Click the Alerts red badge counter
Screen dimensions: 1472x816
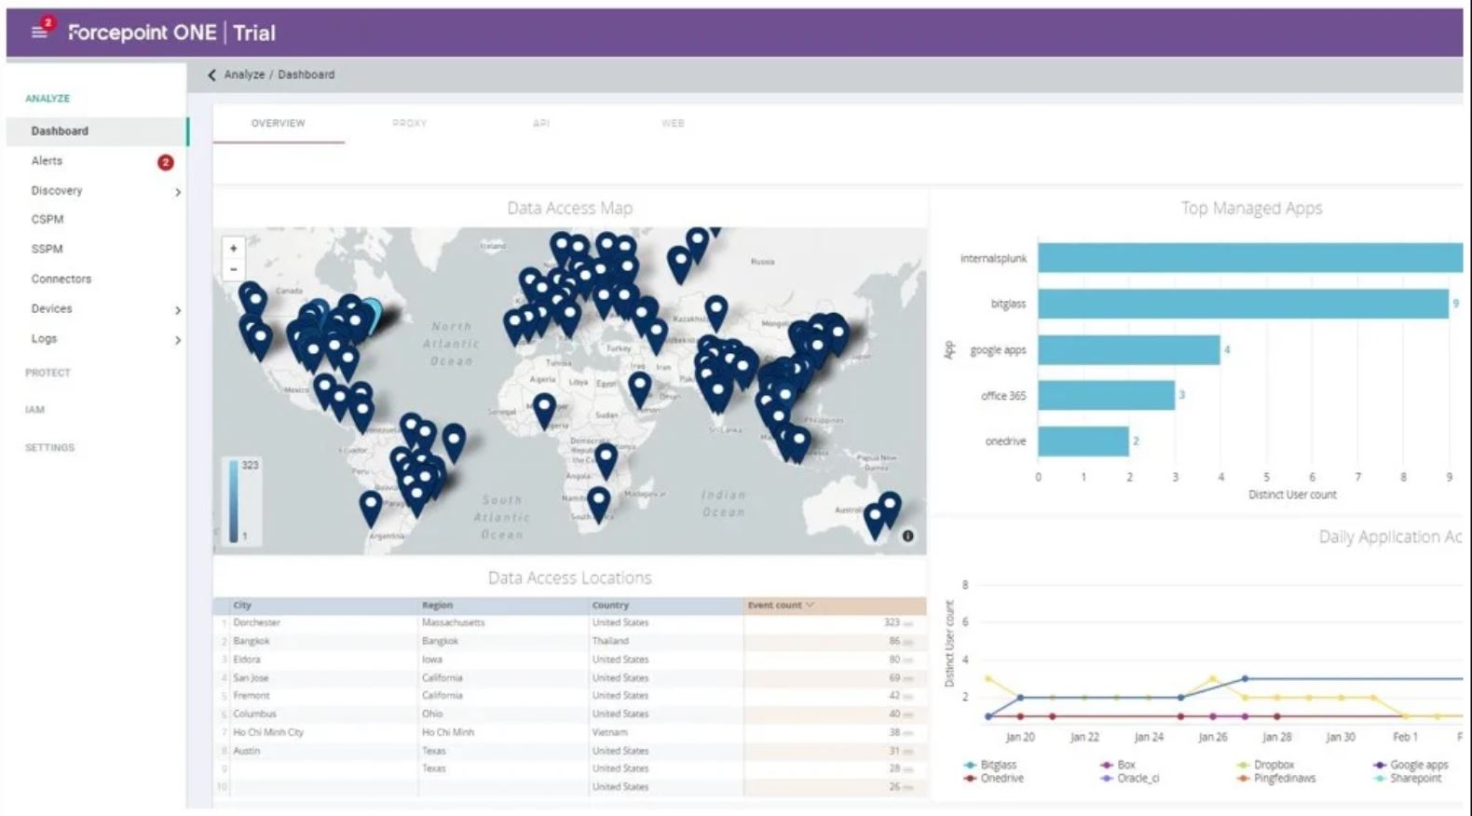pos(165,162)
